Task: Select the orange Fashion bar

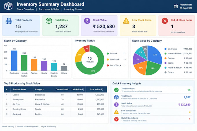Action: [34, 65]
